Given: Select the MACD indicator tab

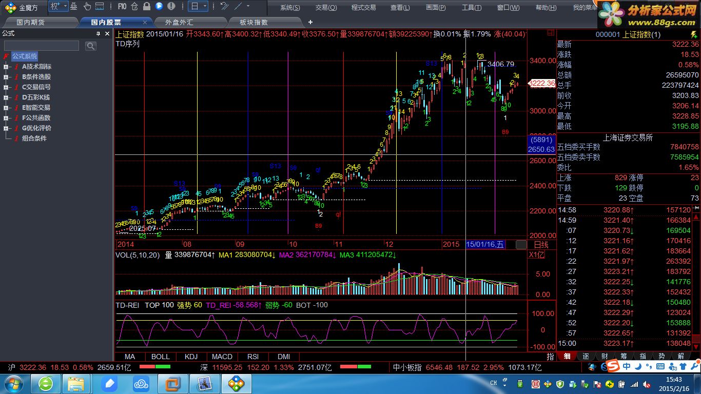Looking at the screenshot, I should pyautogui.click(x=222, y=357).
